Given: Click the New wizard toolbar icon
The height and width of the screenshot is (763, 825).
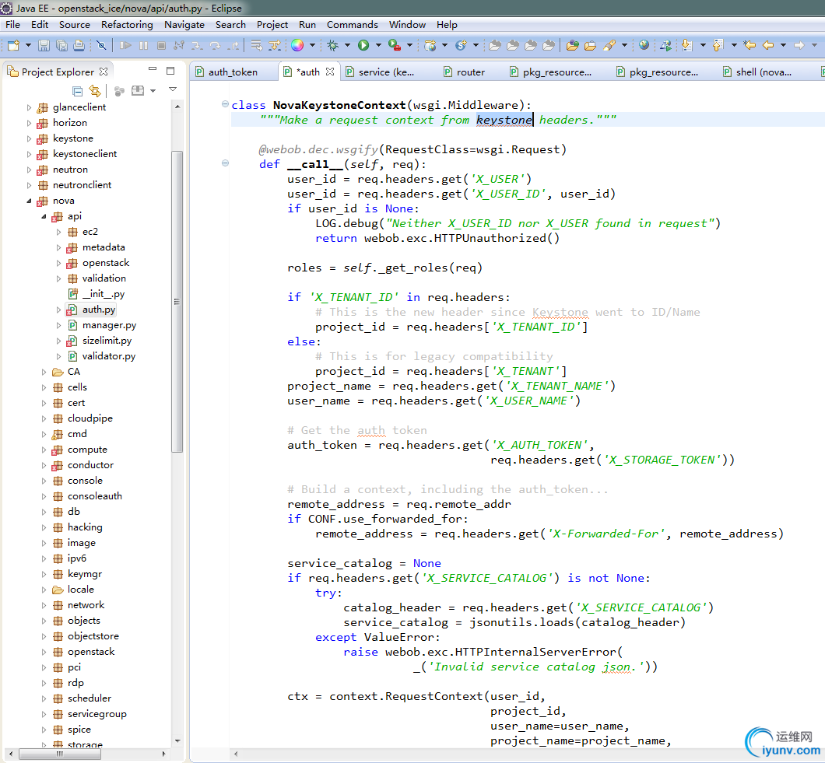Looking at the screenshot, I should coord(13,45).
